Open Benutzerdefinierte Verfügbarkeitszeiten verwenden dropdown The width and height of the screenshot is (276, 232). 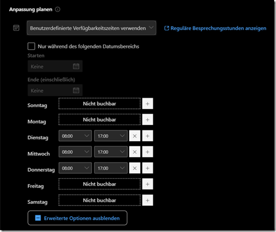[91, 28]
